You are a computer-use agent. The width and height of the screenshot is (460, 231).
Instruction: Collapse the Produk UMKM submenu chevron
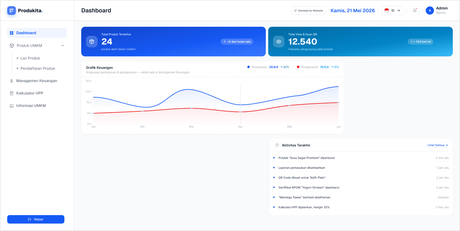tap(63, 45)
